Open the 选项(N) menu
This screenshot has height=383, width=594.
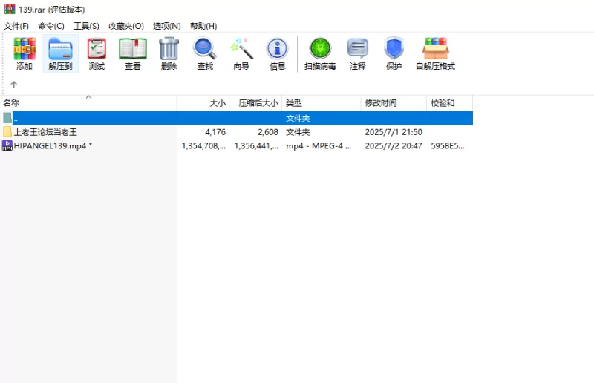[166, 26]
